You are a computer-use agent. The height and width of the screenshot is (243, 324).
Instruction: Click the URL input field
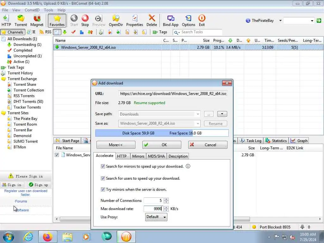[x=173, y=94]
